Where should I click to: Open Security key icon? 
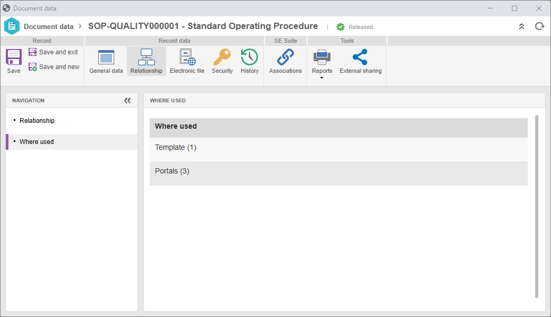pos(222,61)
